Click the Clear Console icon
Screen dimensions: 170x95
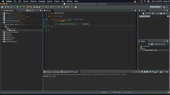142,72
